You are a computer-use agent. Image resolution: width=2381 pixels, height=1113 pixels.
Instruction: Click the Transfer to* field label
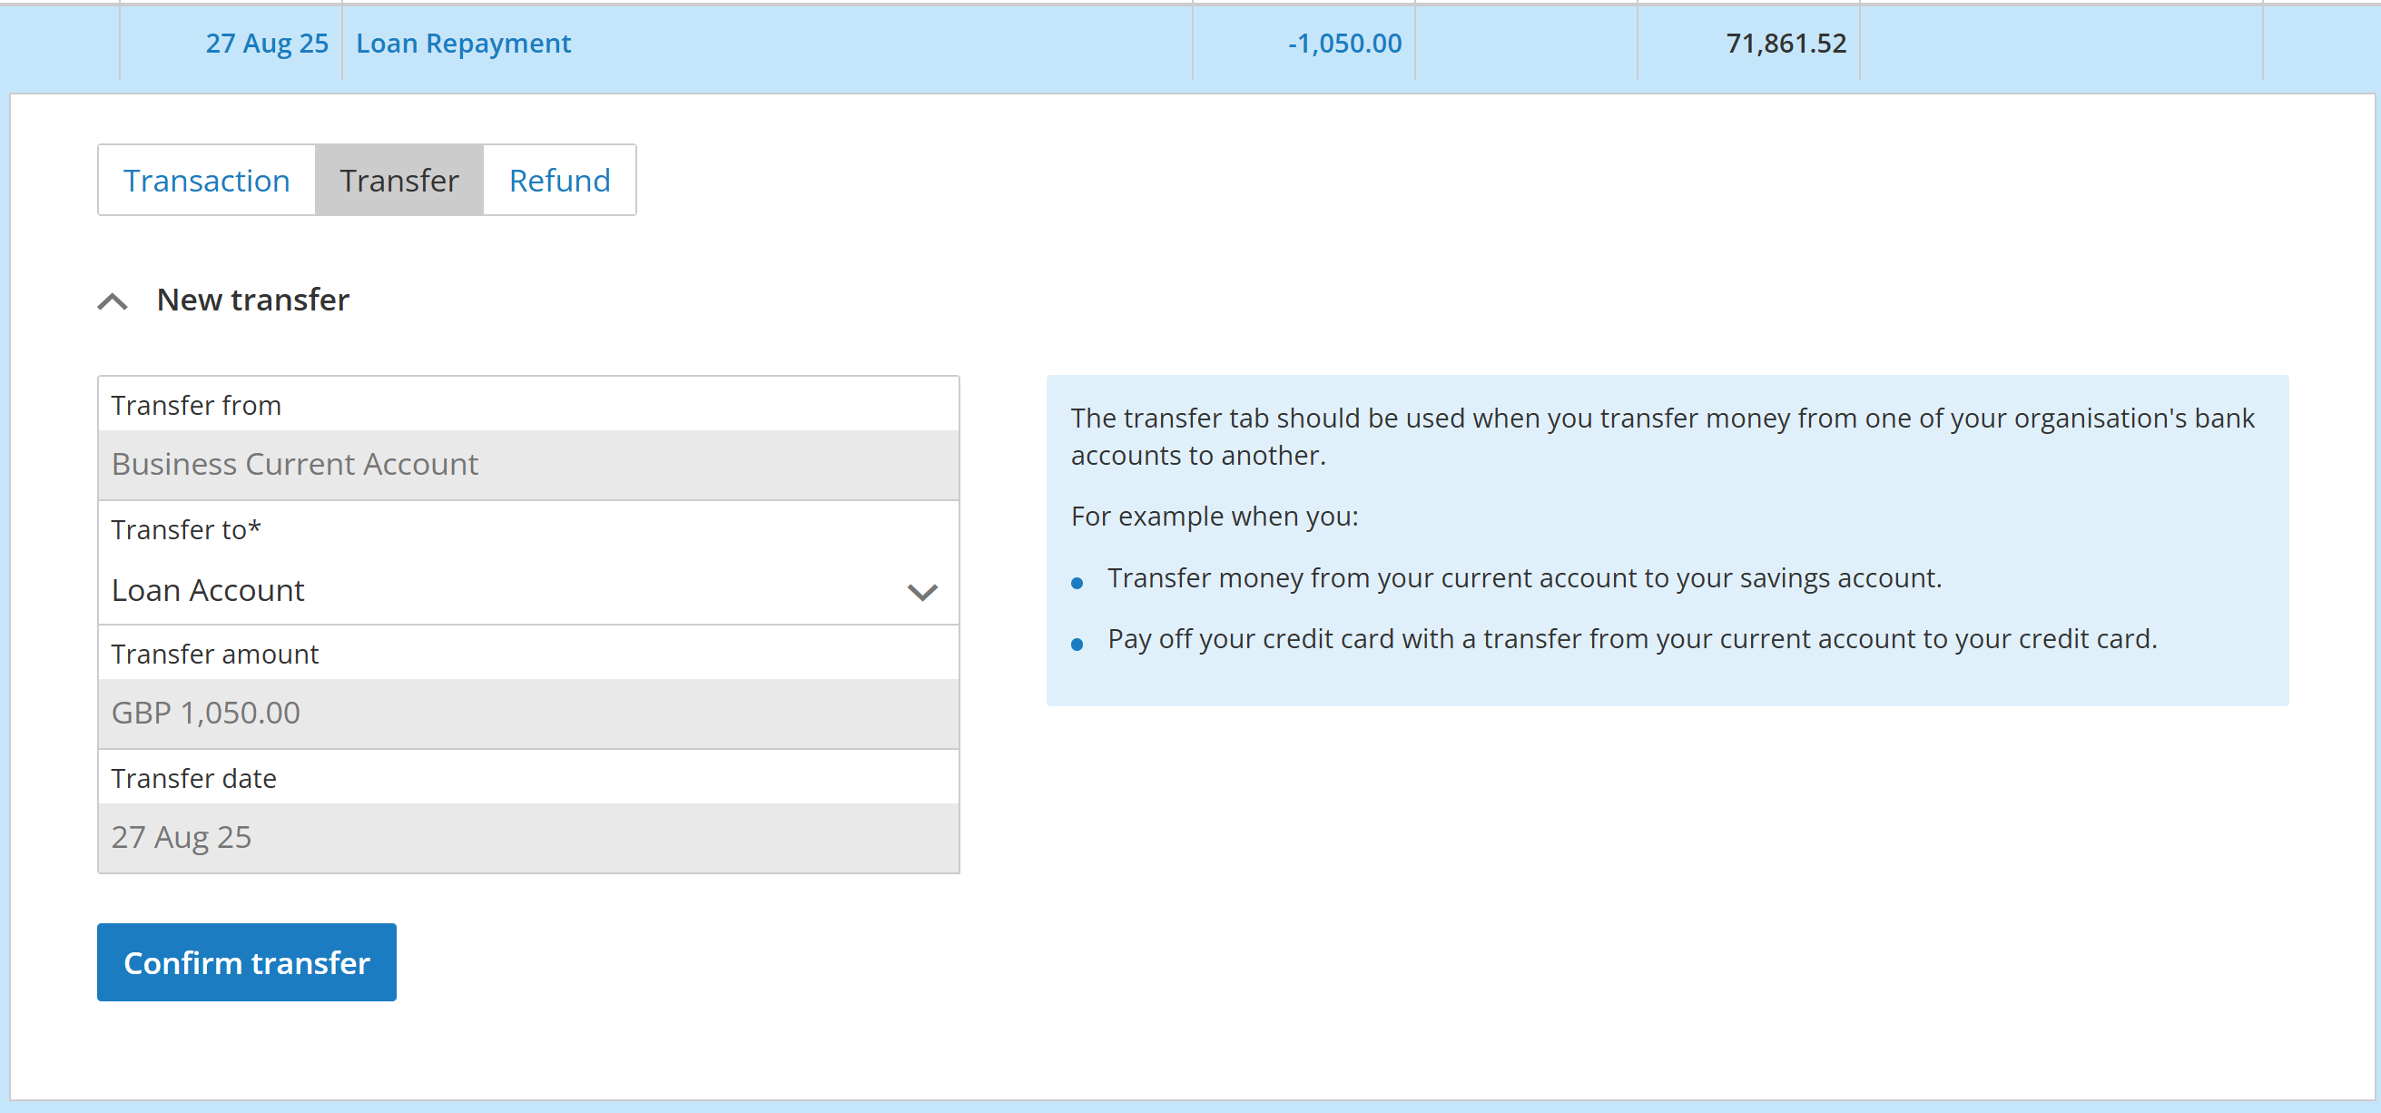(x=186, y=529)
